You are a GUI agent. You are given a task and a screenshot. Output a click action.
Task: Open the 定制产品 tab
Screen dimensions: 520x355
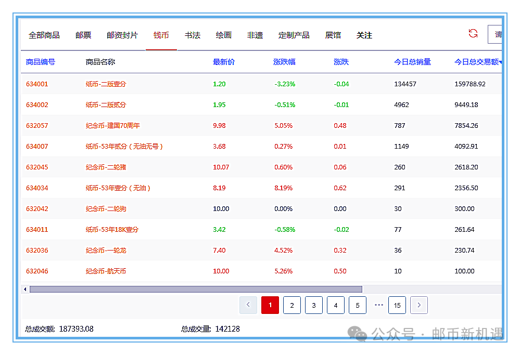[294, 35]
